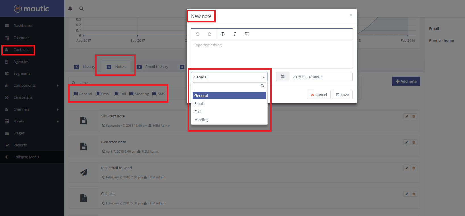Edit the test email to send note
This screenshot has width=465, height=216.
click(407, 168)
